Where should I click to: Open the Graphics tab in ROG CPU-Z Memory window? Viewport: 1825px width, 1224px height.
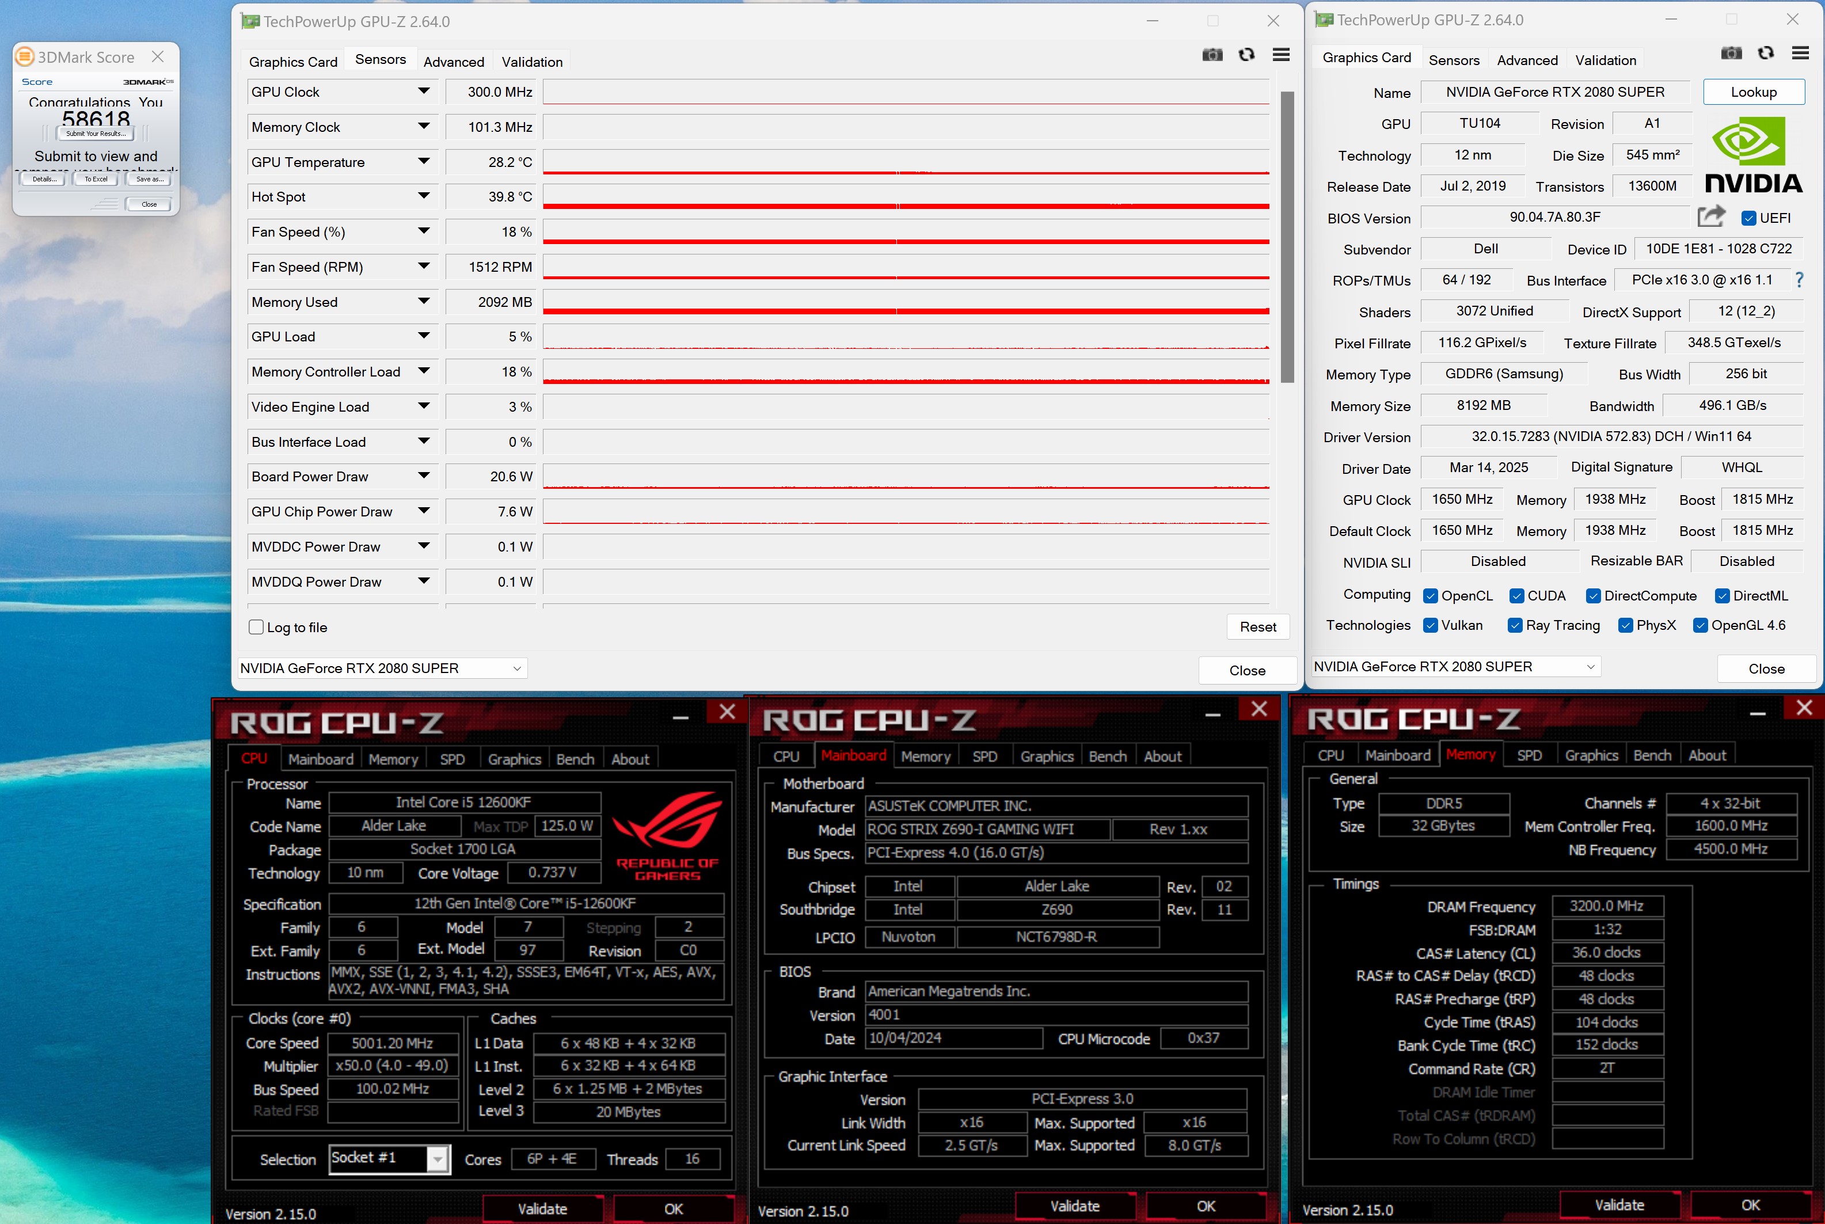coord(1591,755)
